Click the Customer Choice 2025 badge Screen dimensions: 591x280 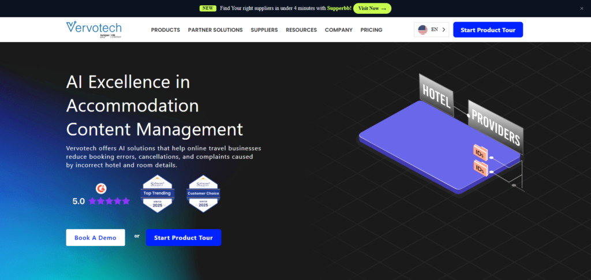pyautogui.click(x=203, y=194)
